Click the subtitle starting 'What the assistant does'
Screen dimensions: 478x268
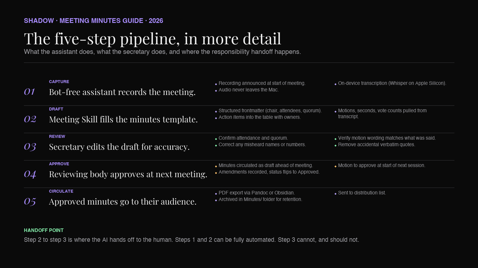click(162, 52)
